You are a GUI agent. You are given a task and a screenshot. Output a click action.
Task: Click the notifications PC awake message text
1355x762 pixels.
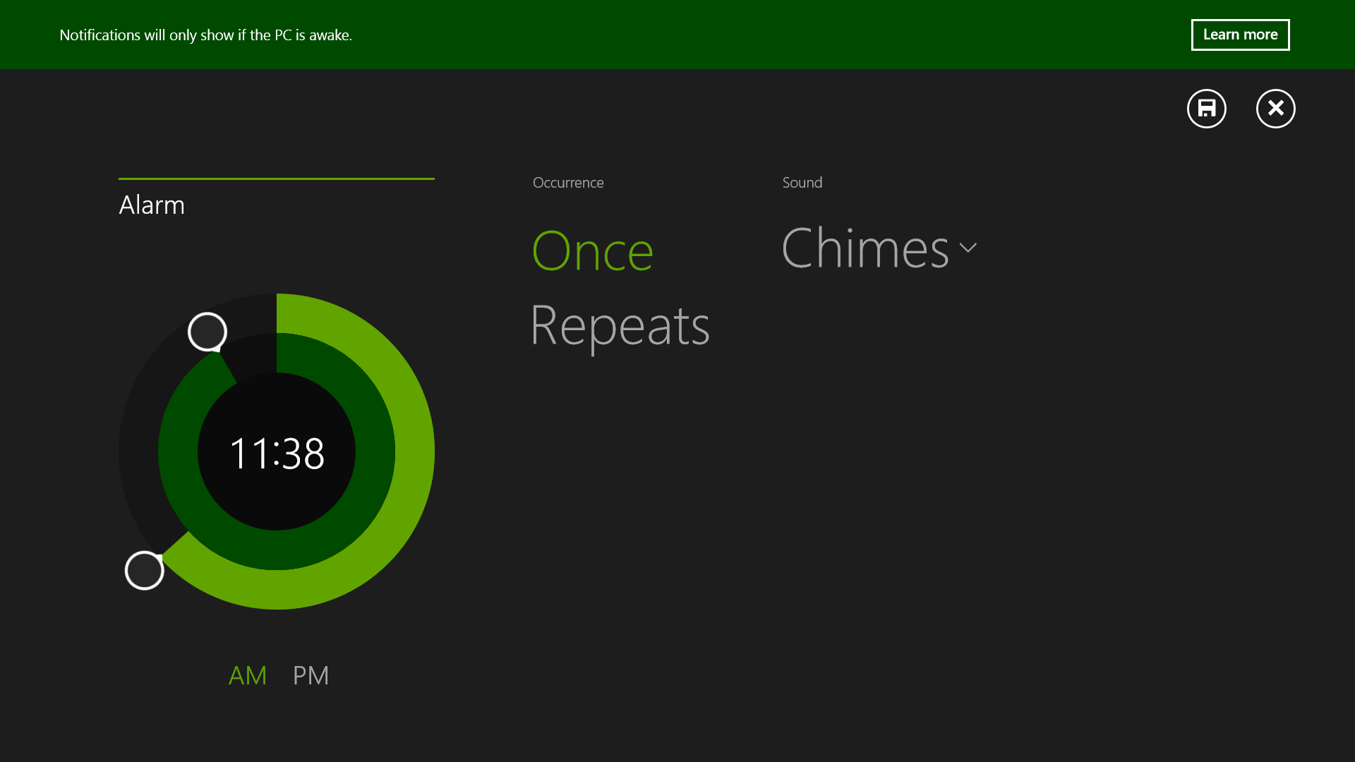(205, 35)
